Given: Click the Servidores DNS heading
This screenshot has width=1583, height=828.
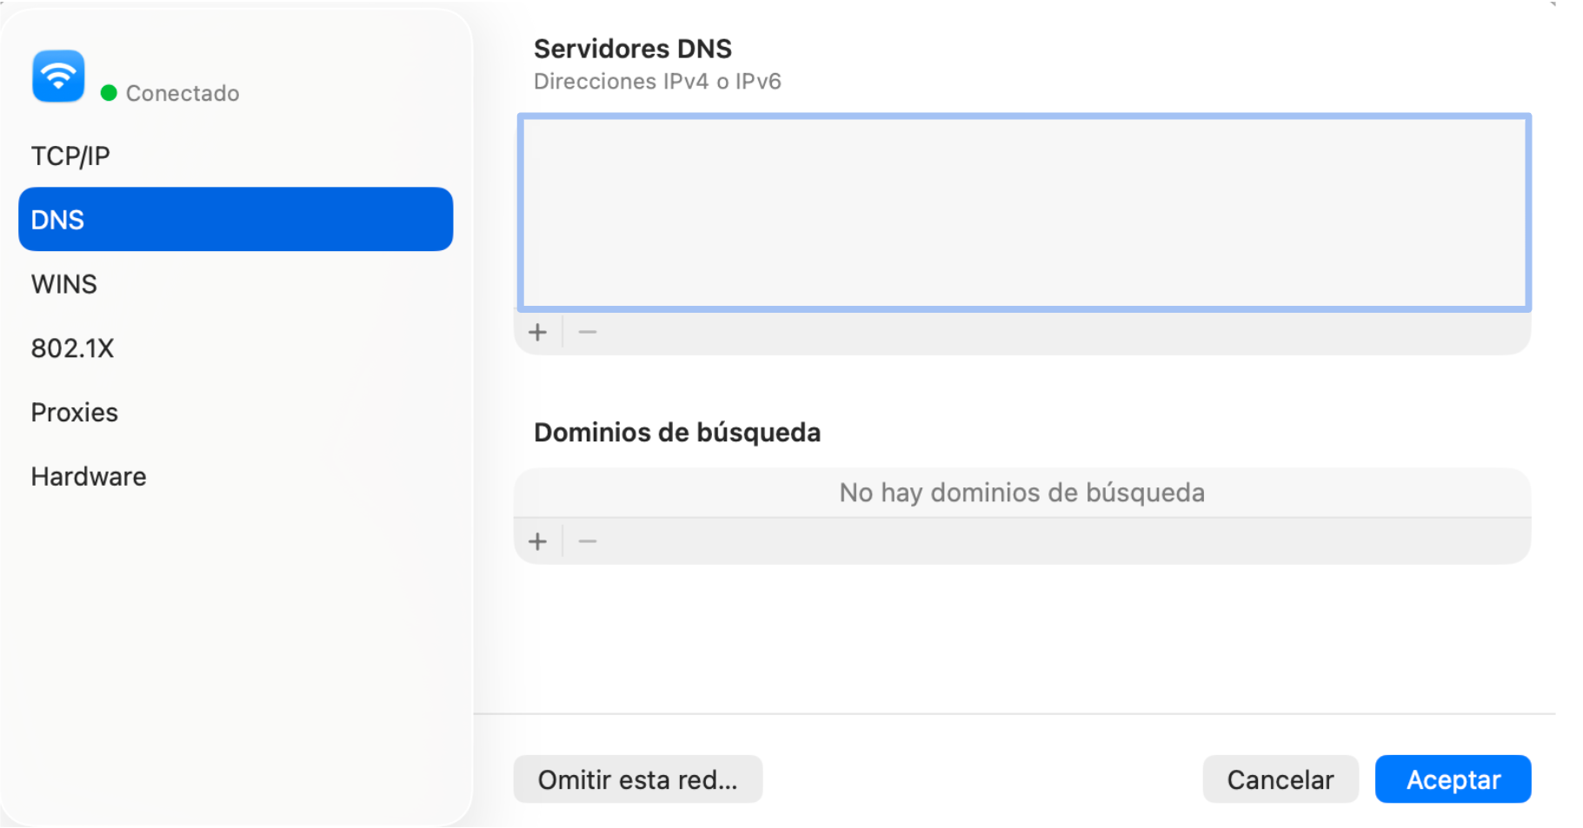Looking at the screenshot, I should point(633,49).
